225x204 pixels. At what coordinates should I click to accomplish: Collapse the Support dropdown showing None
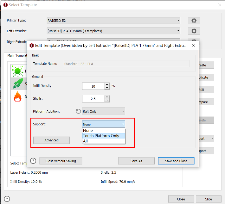click(x=103, y=124)
